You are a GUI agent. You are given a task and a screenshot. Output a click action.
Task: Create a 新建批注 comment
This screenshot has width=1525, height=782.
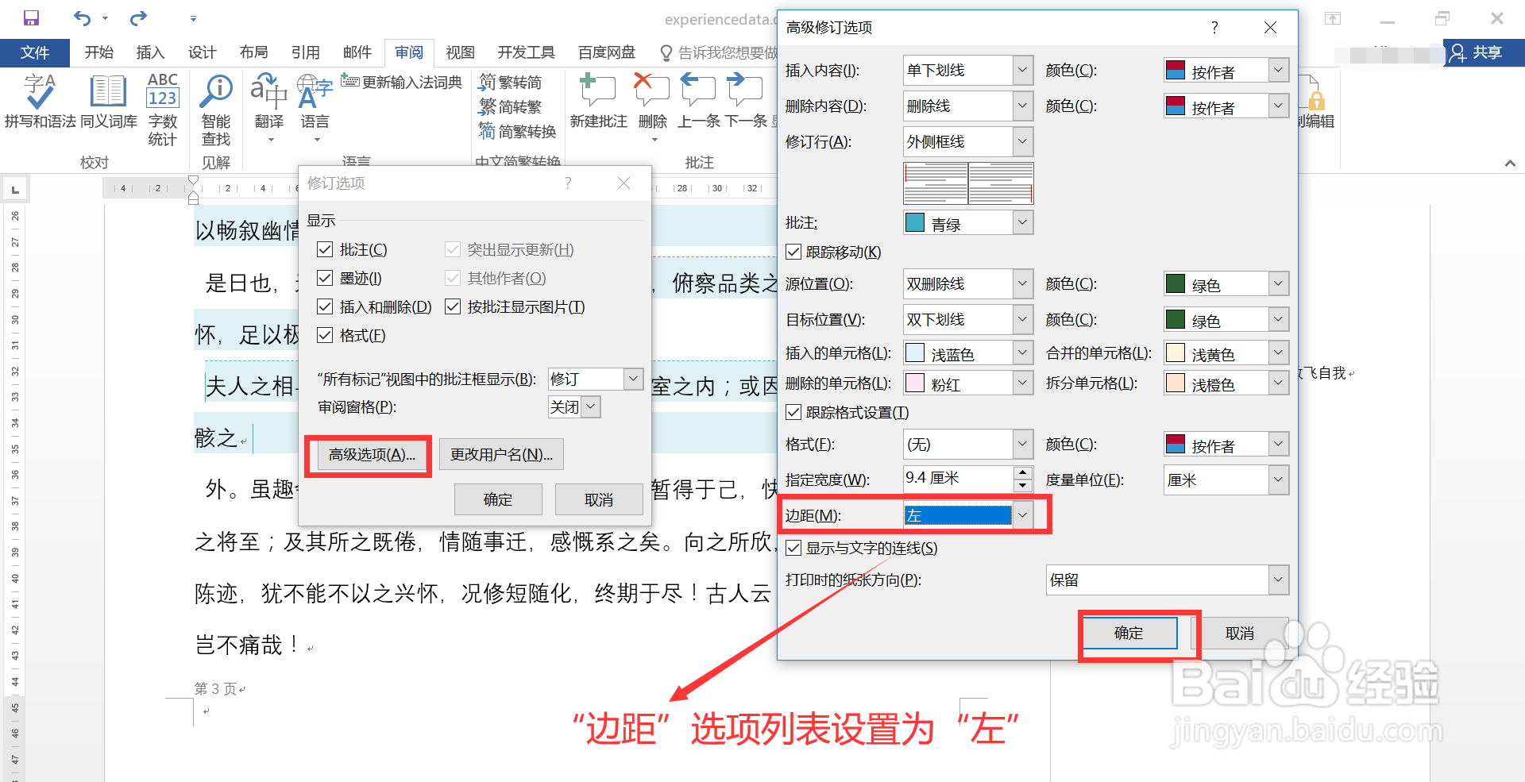point(599,101)
